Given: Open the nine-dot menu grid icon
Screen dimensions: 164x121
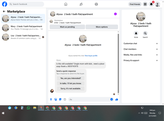Looking at the screenshot, I should click(x=145, y=4).
